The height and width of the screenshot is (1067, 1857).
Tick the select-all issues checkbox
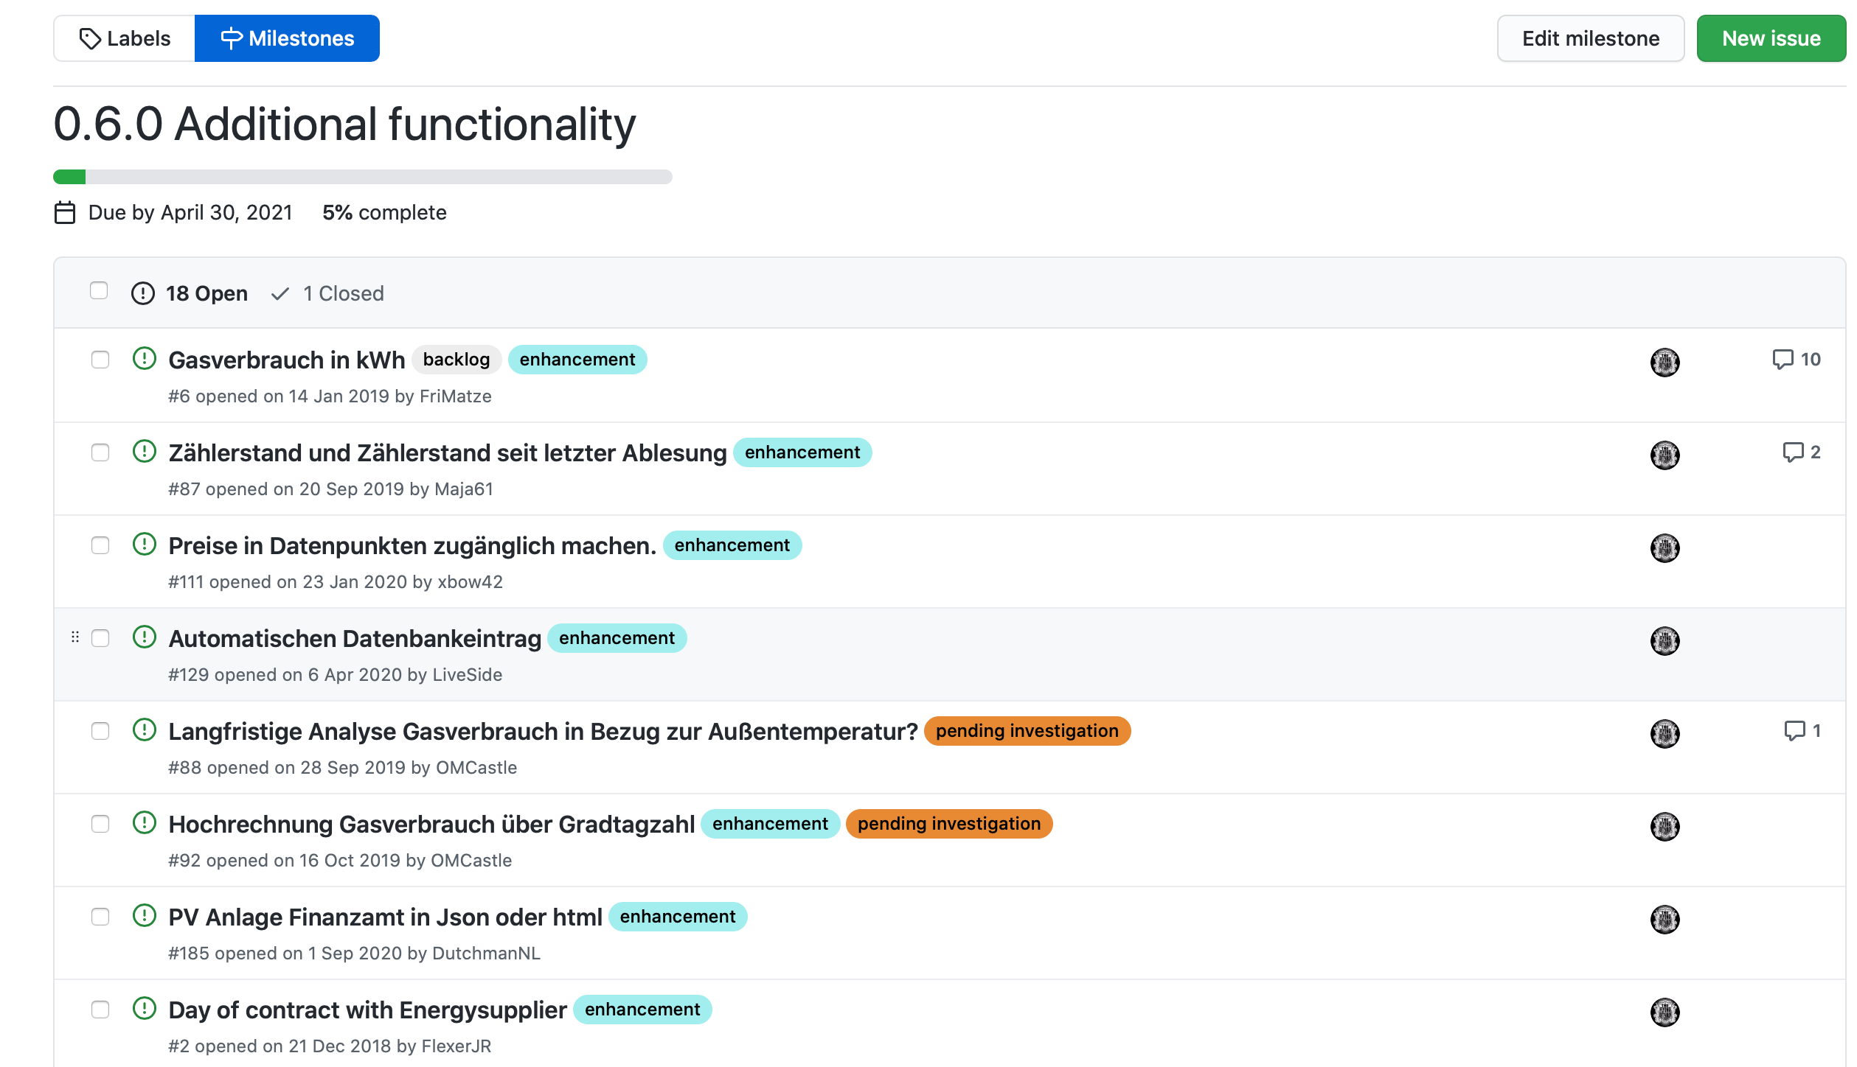point(99,291)
